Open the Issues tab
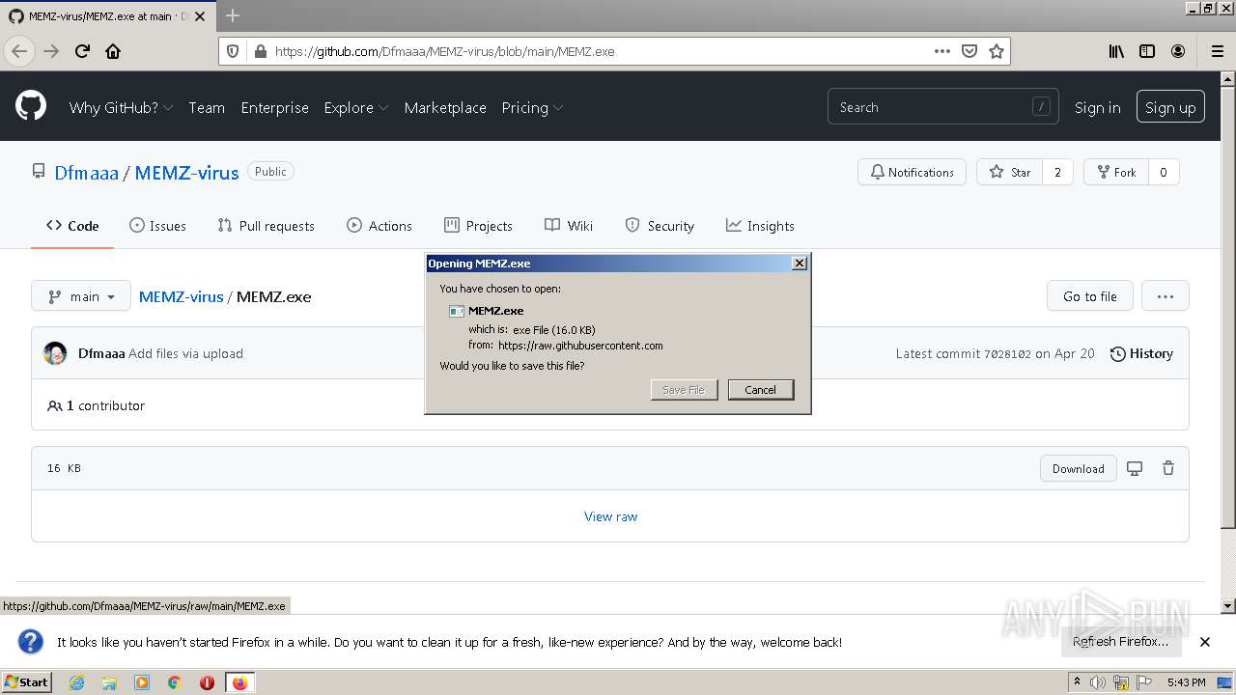 pyautogui.click(x=157, y=226)
